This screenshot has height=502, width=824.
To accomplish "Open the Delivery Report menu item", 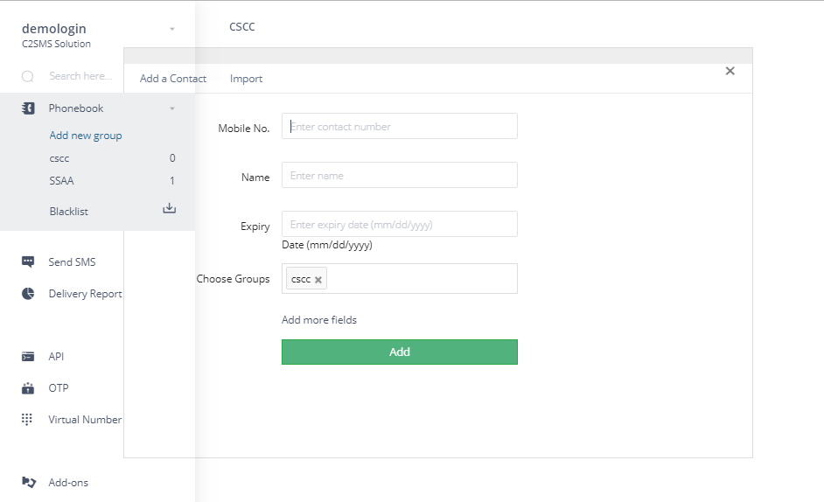I will 85,293.
